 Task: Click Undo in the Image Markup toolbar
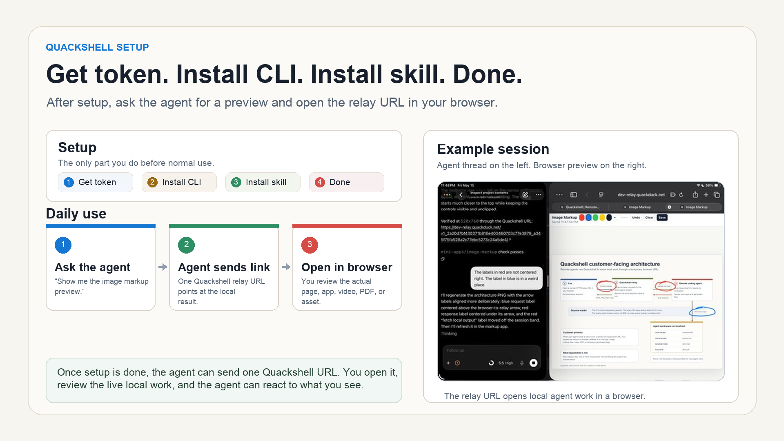(636, 218)
